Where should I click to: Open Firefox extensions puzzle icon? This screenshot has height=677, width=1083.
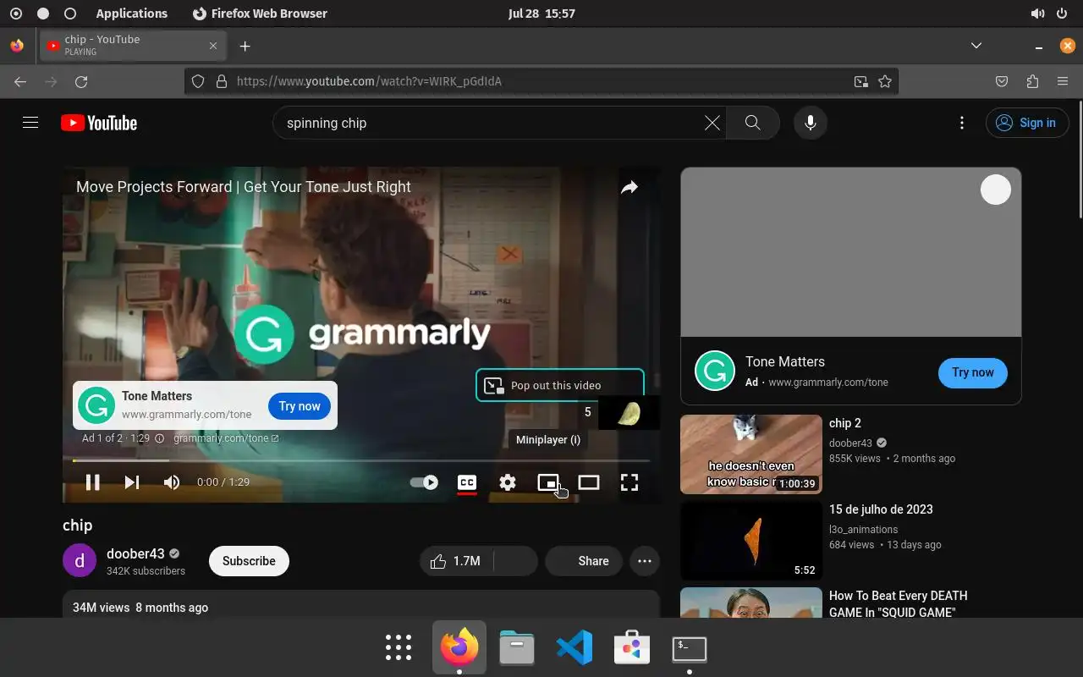[1032, 81]
